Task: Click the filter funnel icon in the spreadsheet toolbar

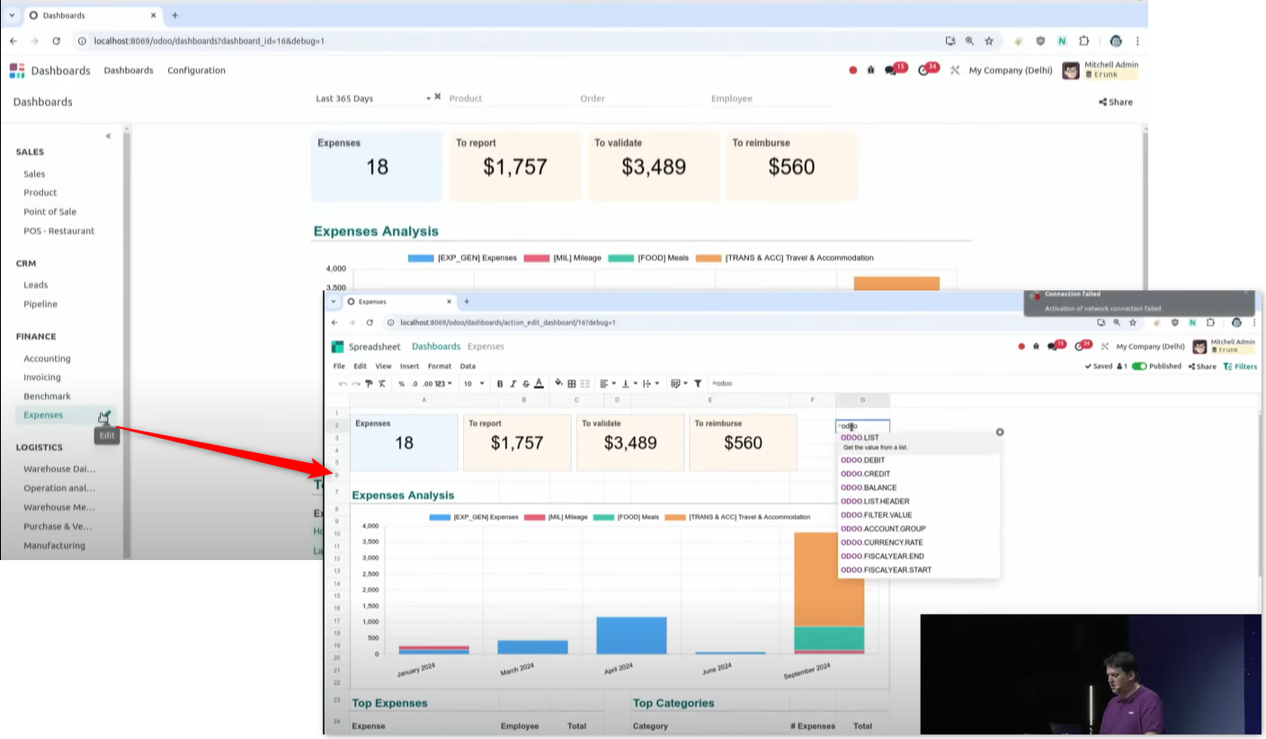Action: (x=698, y=384)
